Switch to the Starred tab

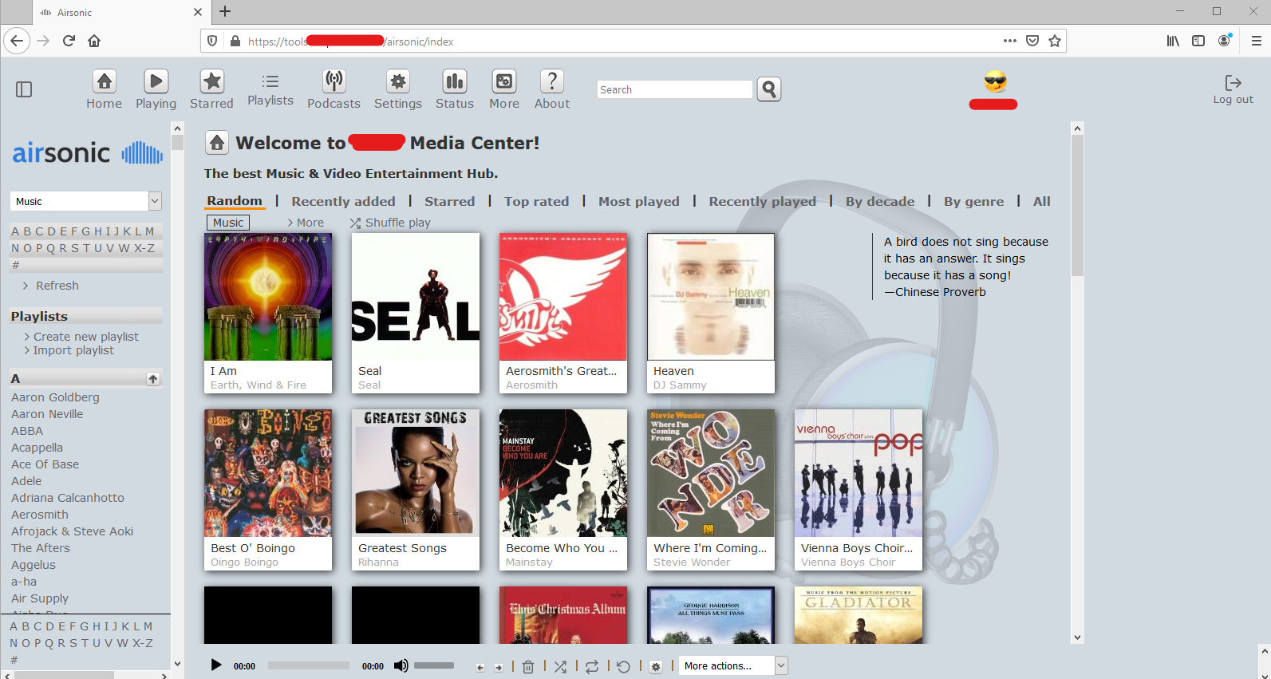click(449, 201)
